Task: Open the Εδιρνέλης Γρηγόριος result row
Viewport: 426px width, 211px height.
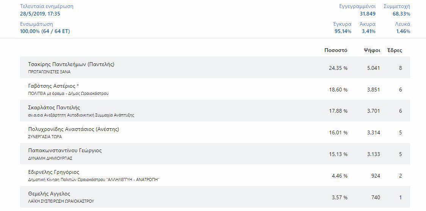Action: [53, 172]
